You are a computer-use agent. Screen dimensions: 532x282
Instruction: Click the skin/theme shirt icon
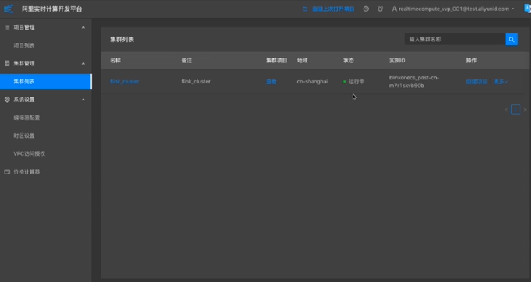(381, 9)
